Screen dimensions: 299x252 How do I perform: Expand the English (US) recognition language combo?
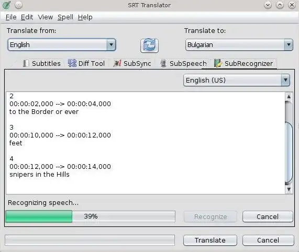[x=237, y=80]
